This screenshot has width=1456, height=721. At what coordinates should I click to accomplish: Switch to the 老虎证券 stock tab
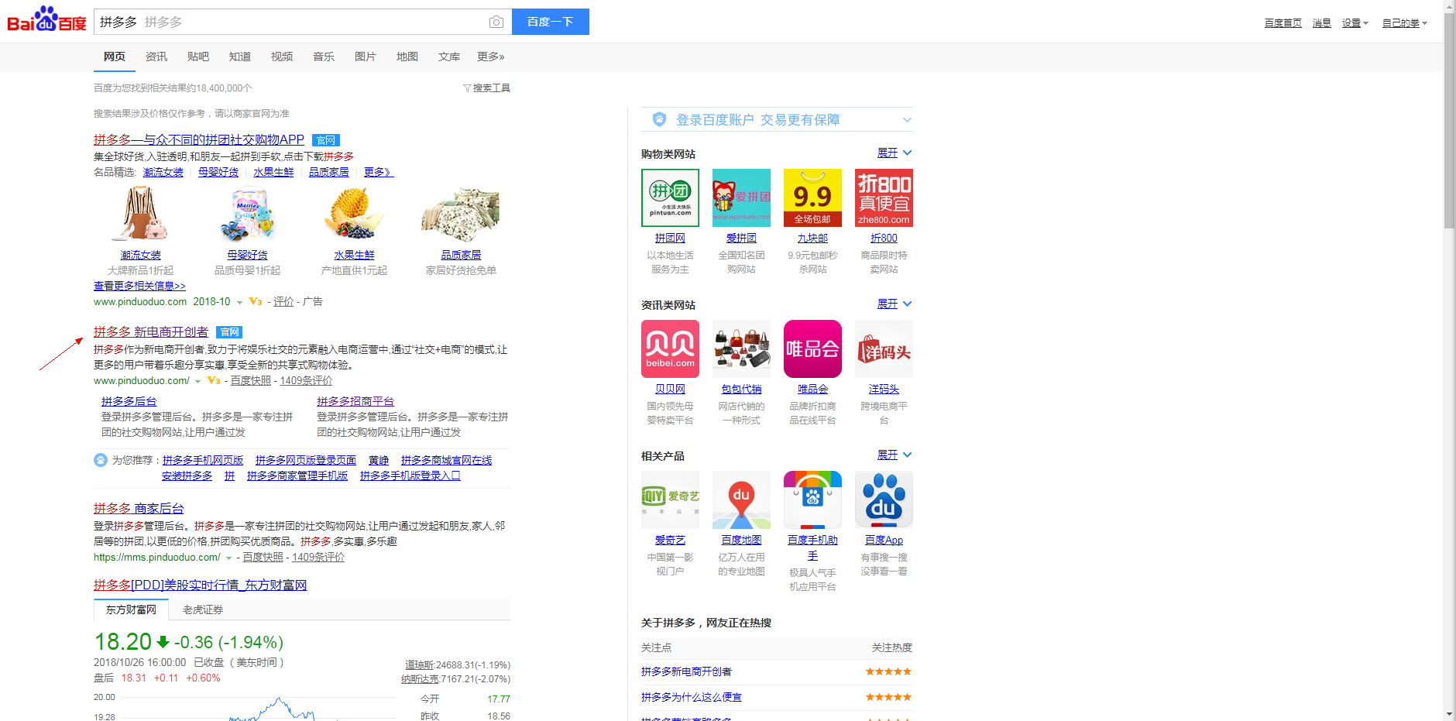tap(203, 610)
